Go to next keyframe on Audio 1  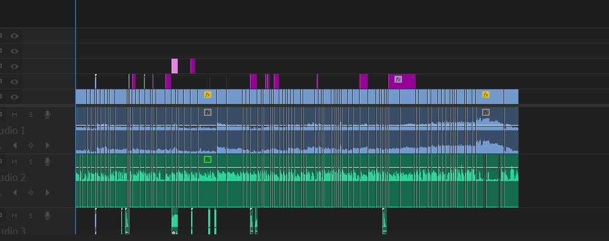[48, 146]
